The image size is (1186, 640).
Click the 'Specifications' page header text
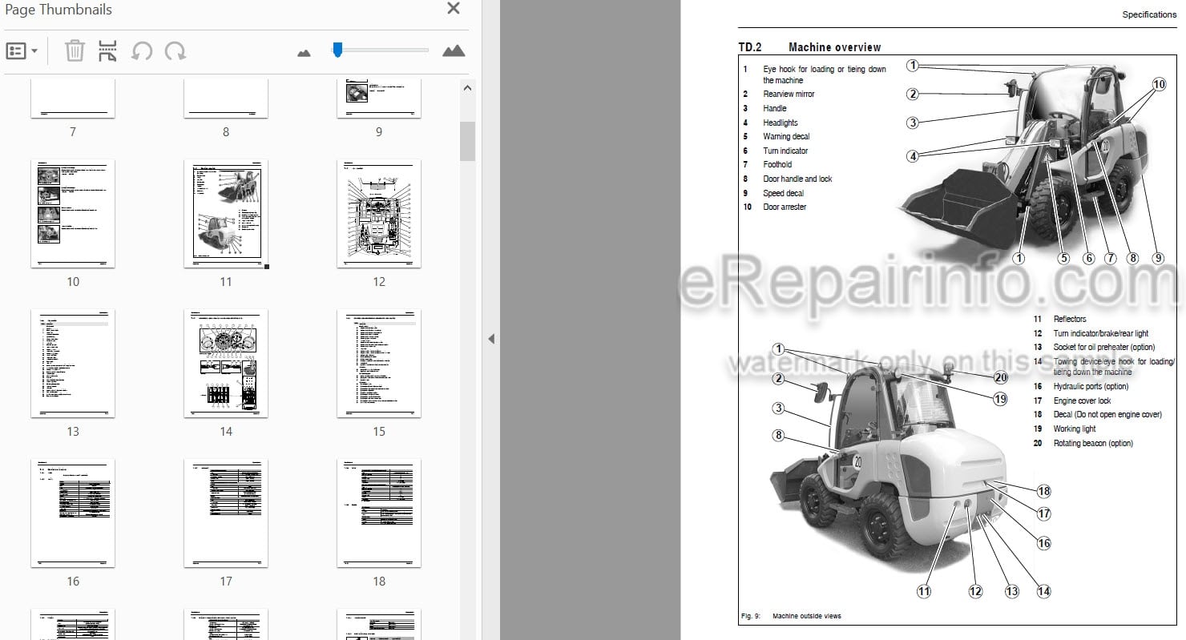[1149, 14]
